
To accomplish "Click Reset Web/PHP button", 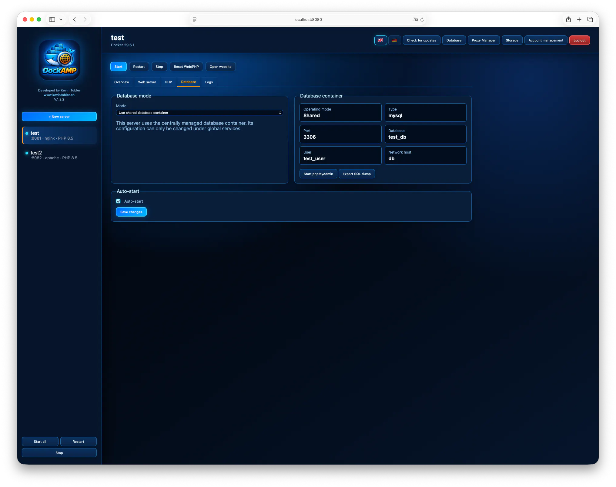I will pyautogui.click(x=186, y=67).
